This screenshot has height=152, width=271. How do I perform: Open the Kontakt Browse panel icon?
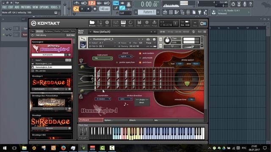coord(92,23)
